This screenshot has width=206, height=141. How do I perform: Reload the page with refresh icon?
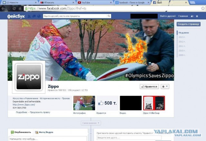pyautogui.click(x=14, y=9)
